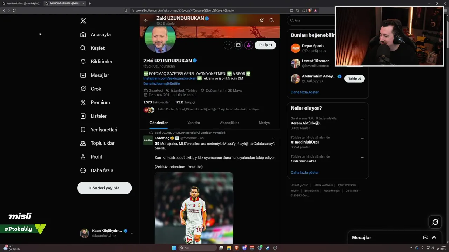Open the Windows Start button
This screenshot has width=449, height=252.
(174, 248)
